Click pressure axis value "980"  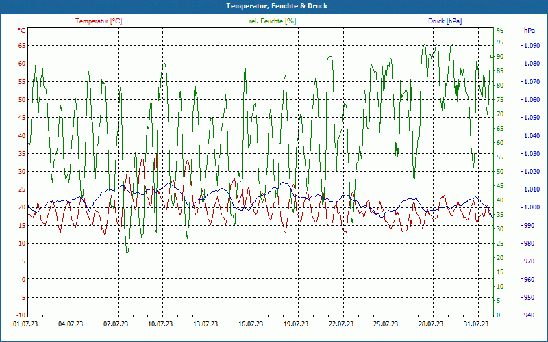click(x=530, y=244)
